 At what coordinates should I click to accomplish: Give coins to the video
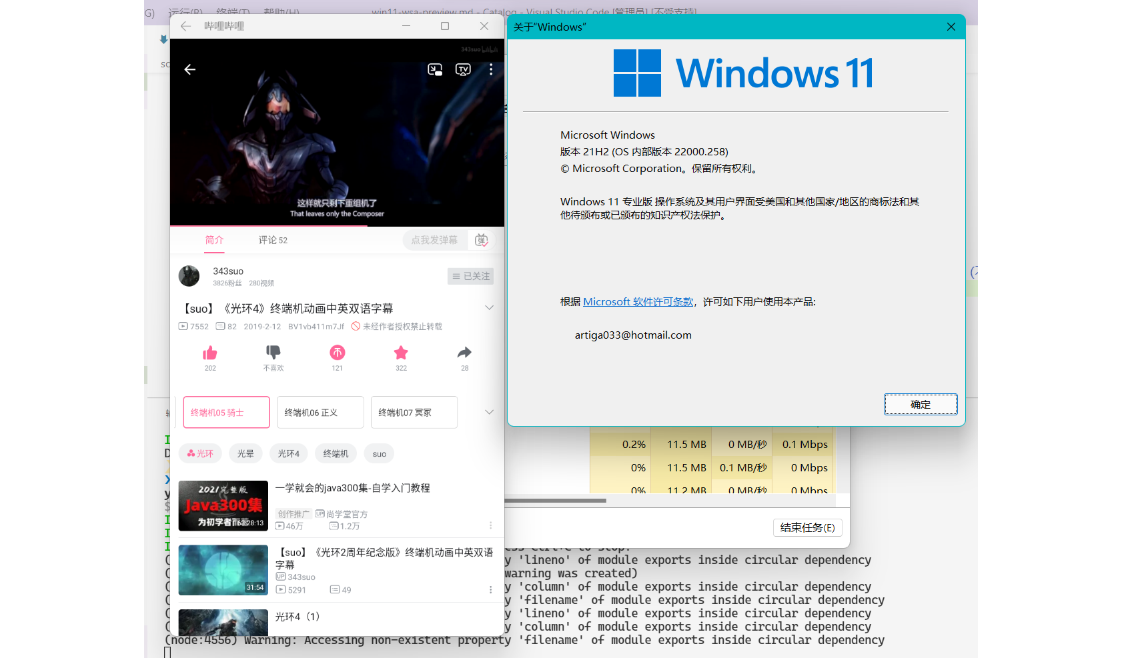(338, 352)
